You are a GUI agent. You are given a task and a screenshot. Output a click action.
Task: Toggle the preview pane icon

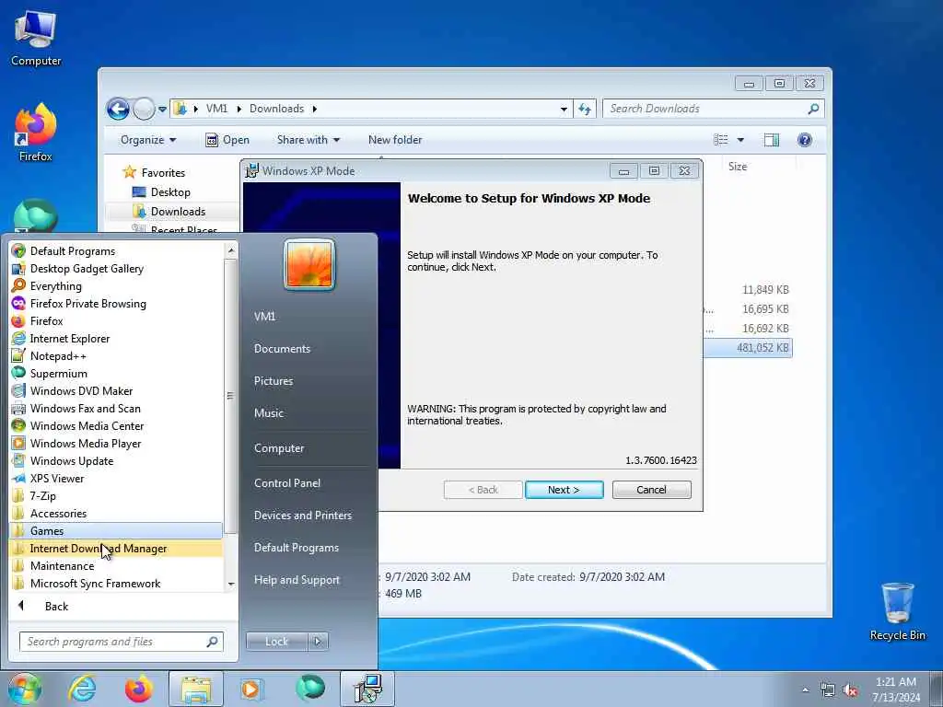click(772, 140)
